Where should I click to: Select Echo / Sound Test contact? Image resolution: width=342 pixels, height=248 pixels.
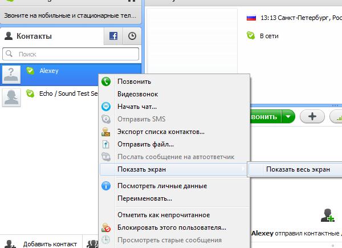49,97
